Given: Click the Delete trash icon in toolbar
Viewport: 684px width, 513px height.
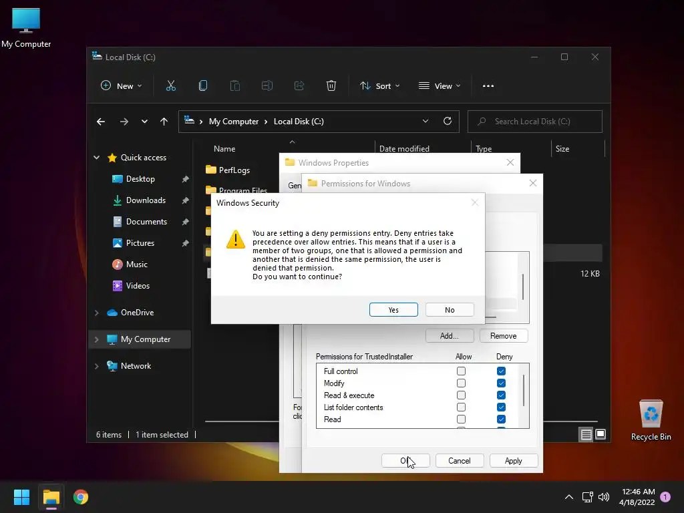Looking at the screenshot, I should tap(331, 86).
